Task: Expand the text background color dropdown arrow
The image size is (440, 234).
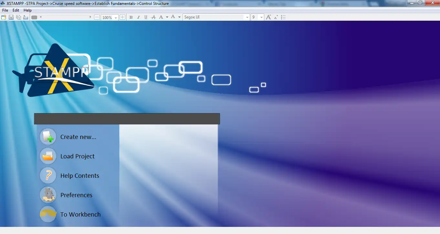Action: pyautogui.click(x=179, y=17)
